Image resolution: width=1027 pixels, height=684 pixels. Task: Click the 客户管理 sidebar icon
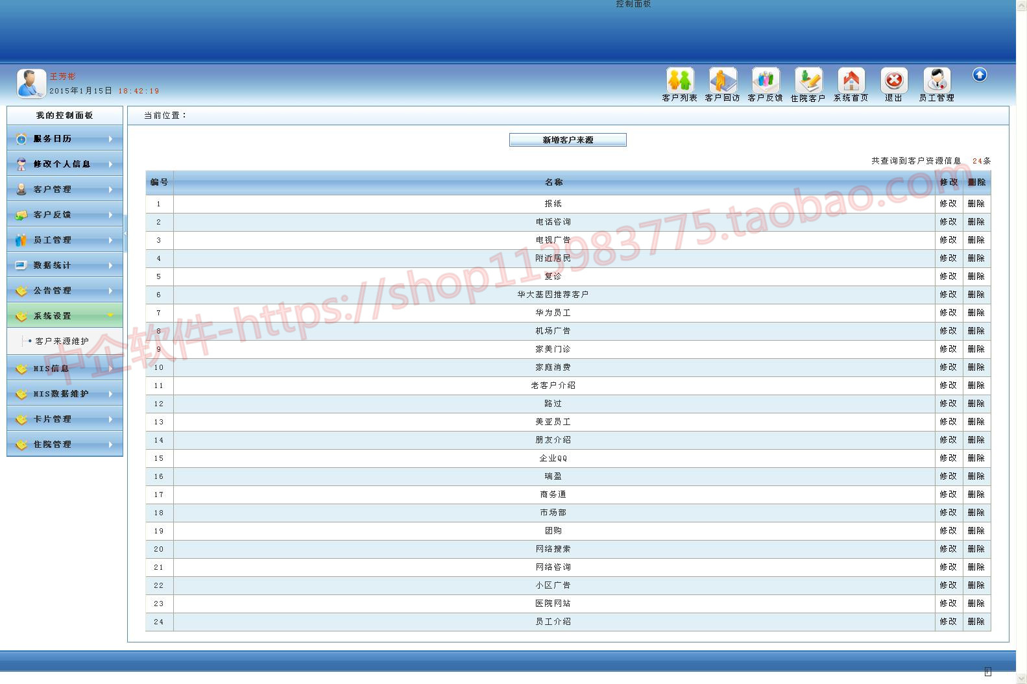(x=21, y=189)
